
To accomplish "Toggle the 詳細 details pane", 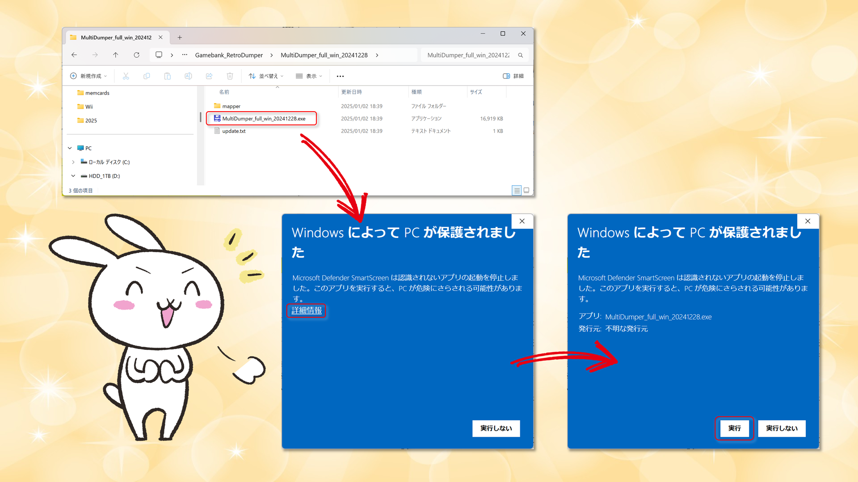I will coord(513,76).
